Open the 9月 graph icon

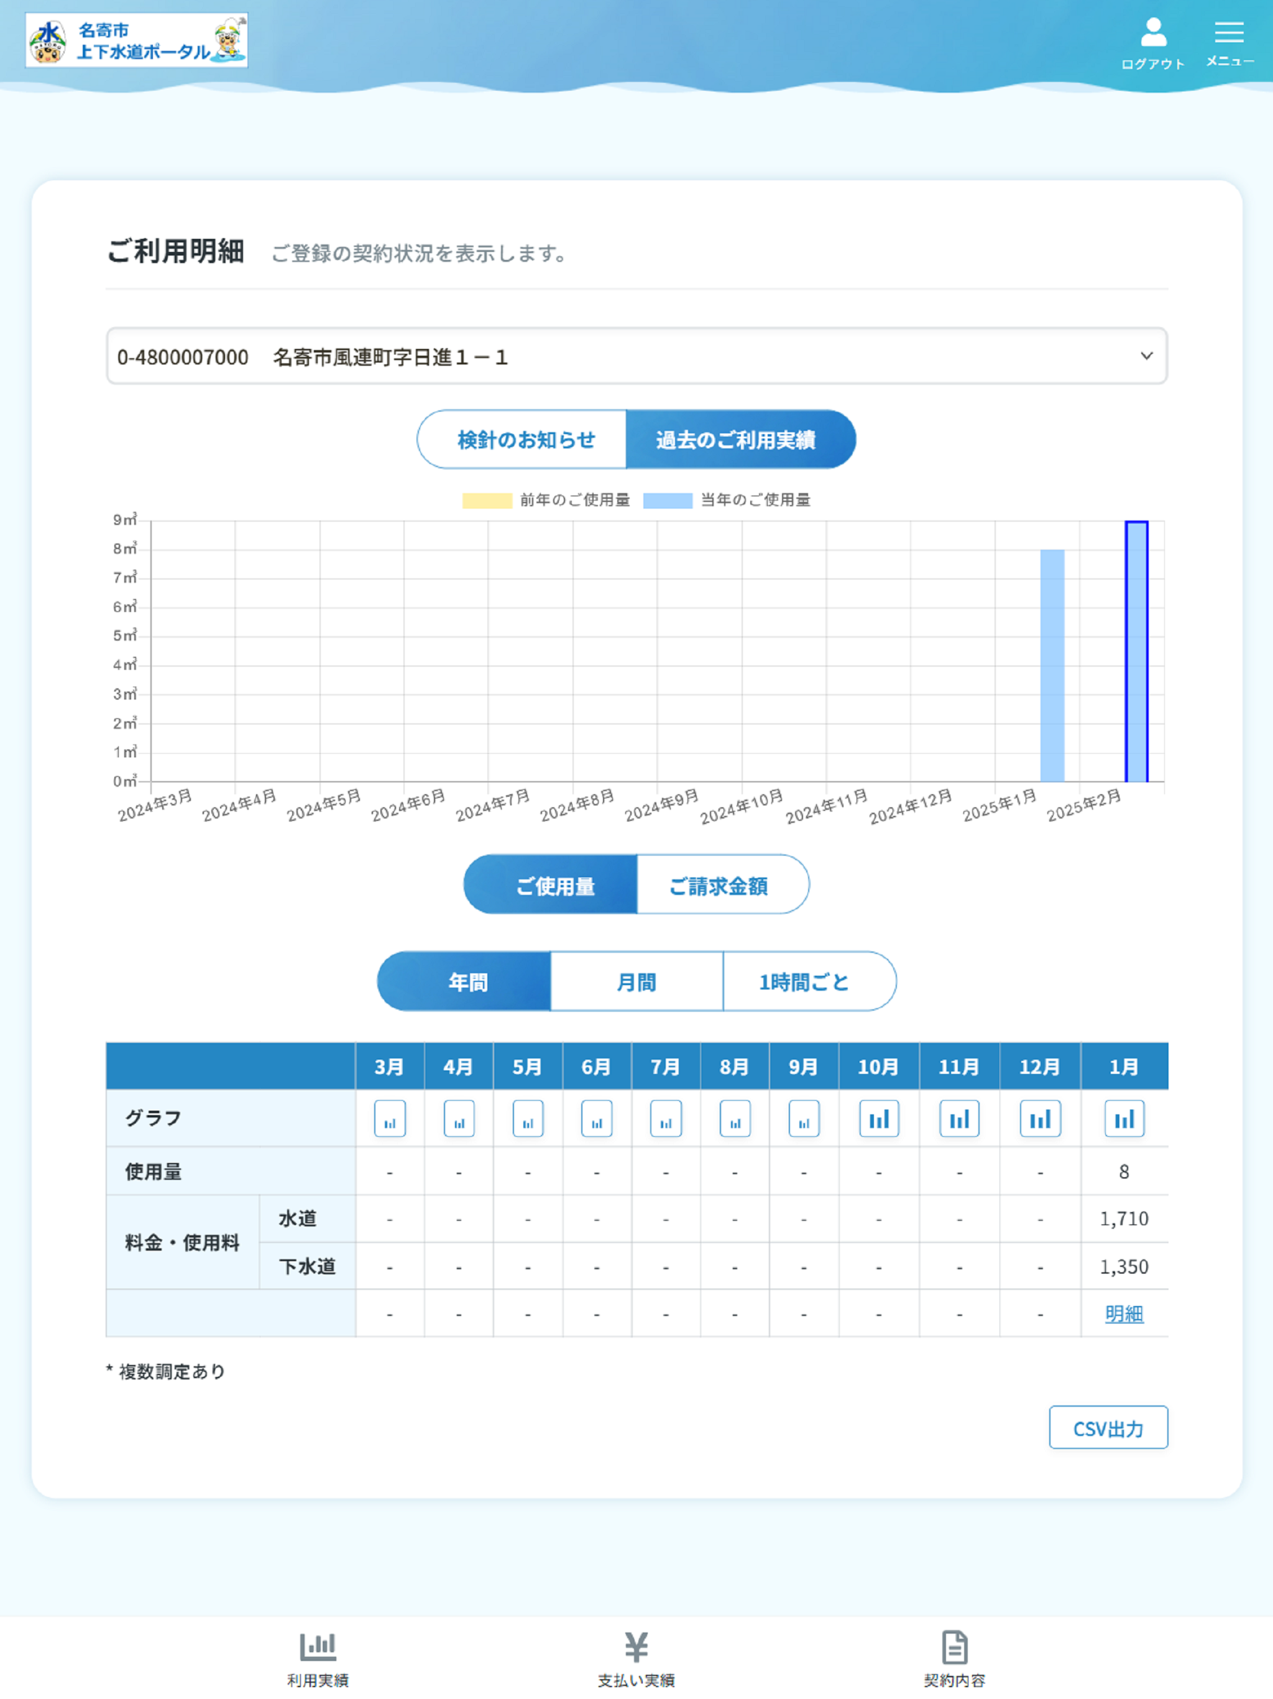coord(804,1118)
